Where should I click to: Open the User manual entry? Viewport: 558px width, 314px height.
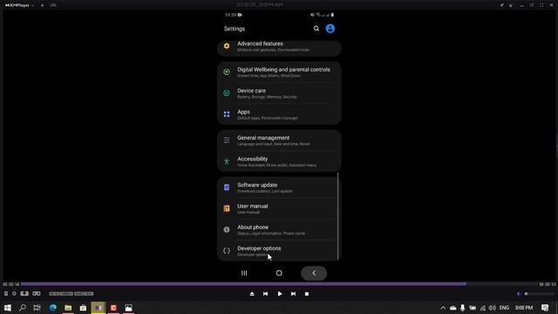tap(279, 208)
